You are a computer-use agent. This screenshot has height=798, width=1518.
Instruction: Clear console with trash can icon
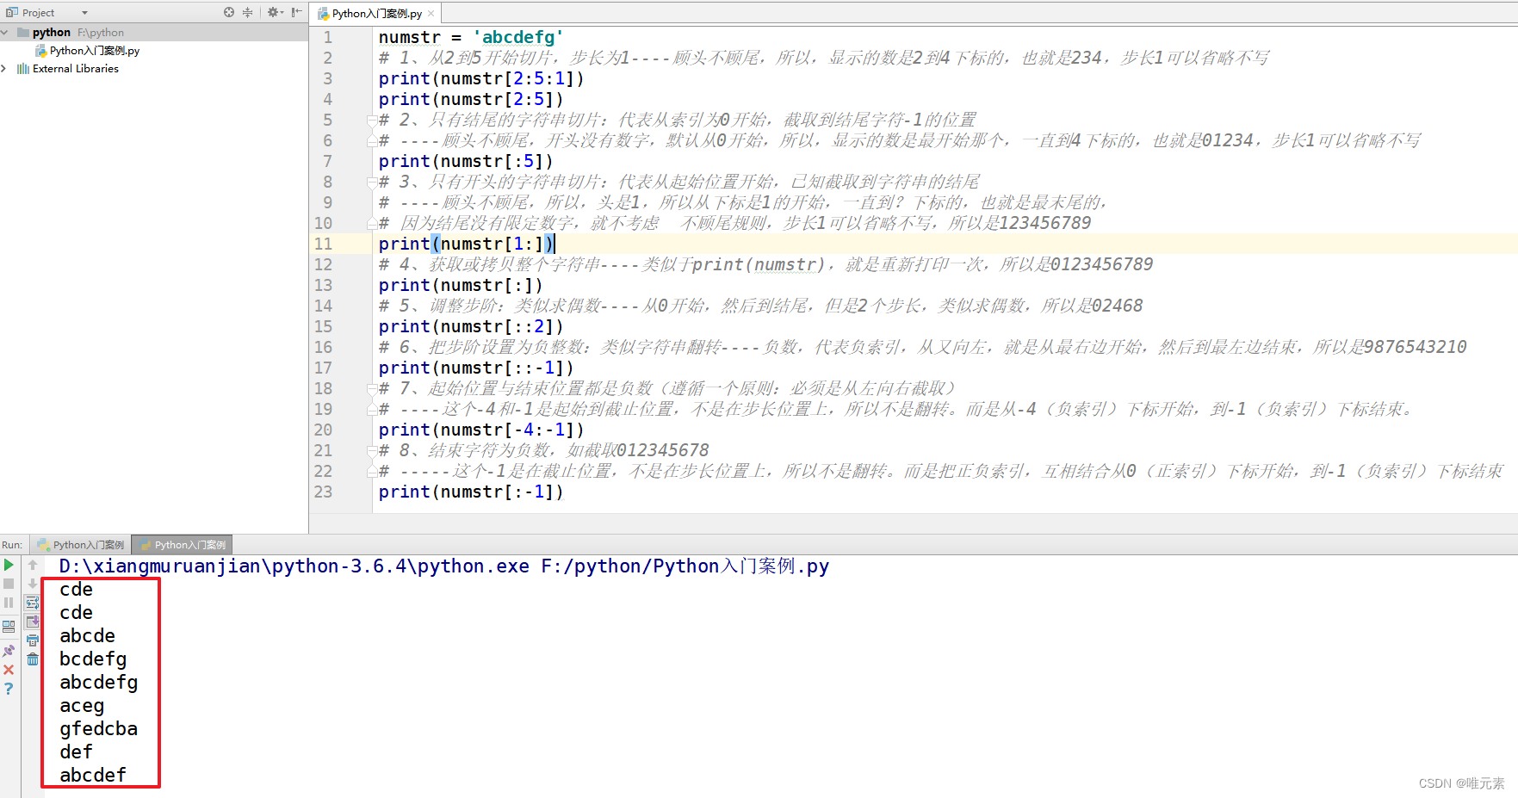coord(33,659)
